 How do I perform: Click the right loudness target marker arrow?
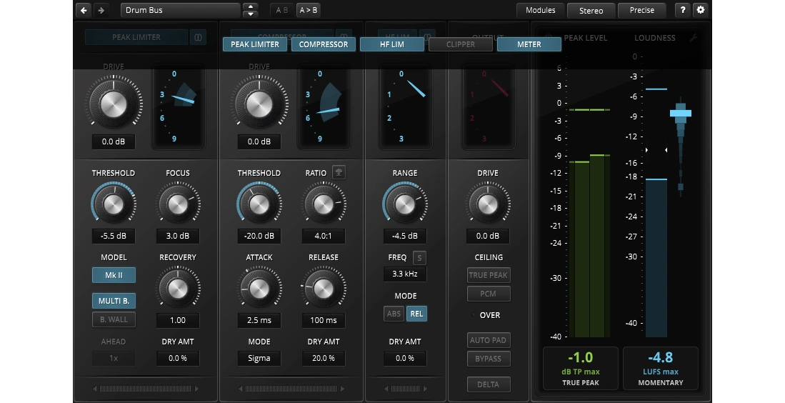(x=666, y=149)
